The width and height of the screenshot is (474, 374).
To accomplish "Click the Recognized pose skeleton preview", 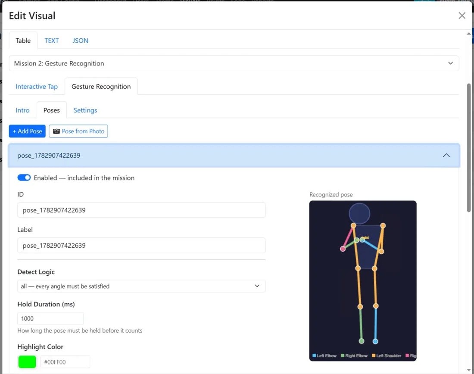I will point(363,281).
